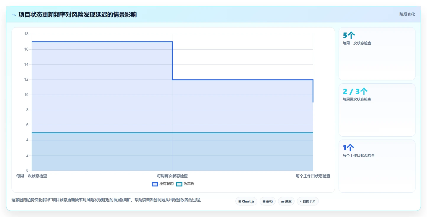Click the chart title 项目状态更新频率对风险发现延迟的情景影响
Viewport: 427px width, 217px height.
pyautogui.click(x=77, y=14)
